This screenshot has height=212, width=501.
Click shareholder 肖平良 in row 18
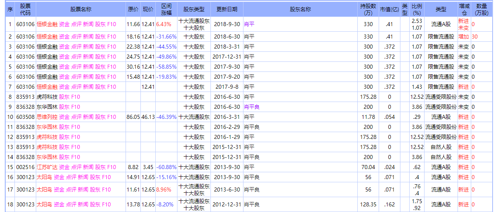point(252,204)
